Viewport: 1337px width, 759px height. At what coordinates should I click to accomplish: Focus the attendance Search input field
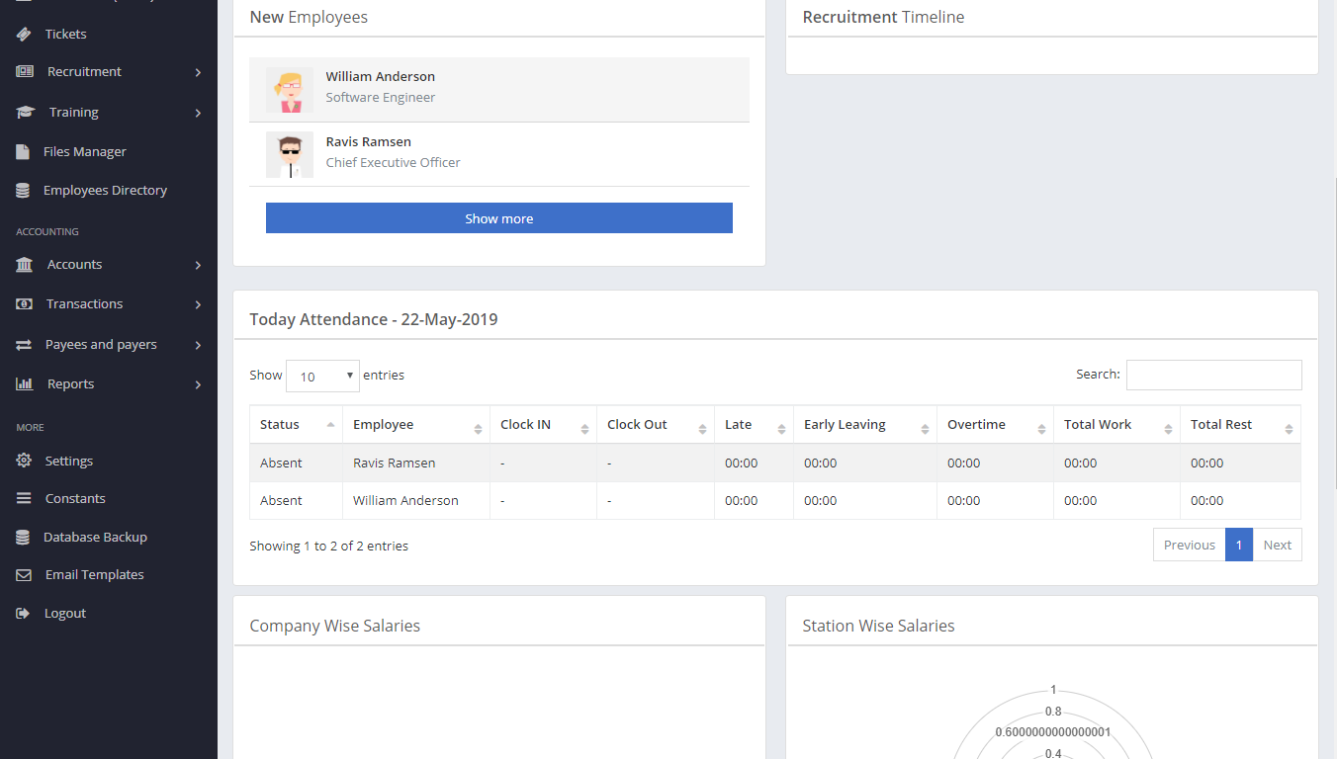point(1213,376)
